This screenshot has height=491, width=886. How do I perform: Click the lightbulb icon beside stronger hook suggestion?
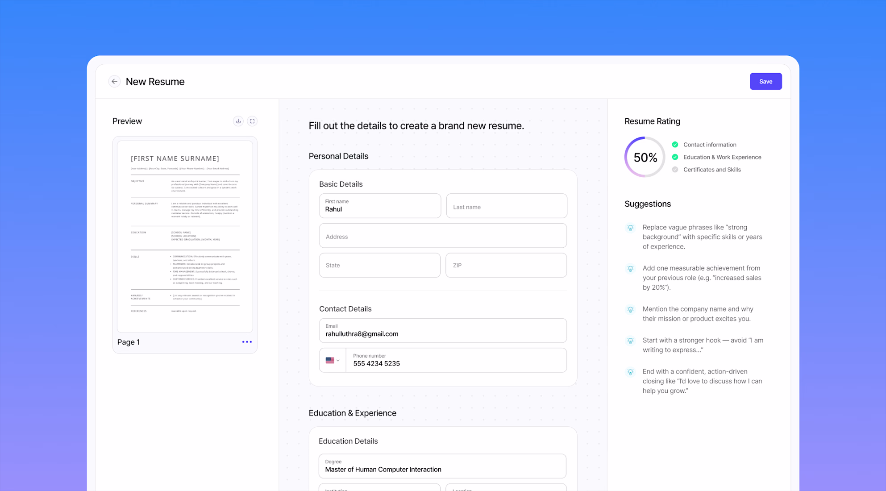tap(630, 341)
